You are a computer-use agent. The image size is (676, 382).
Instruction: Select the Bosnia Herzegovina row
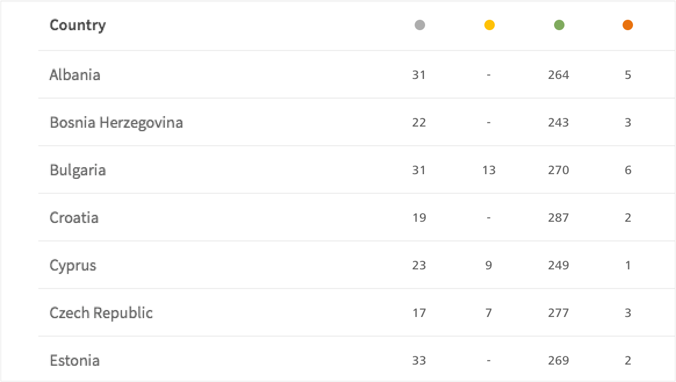(x=357, y=122)
